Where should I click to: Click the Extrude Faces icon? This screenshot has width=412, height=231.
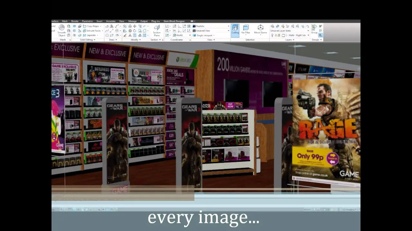[85, 30]
